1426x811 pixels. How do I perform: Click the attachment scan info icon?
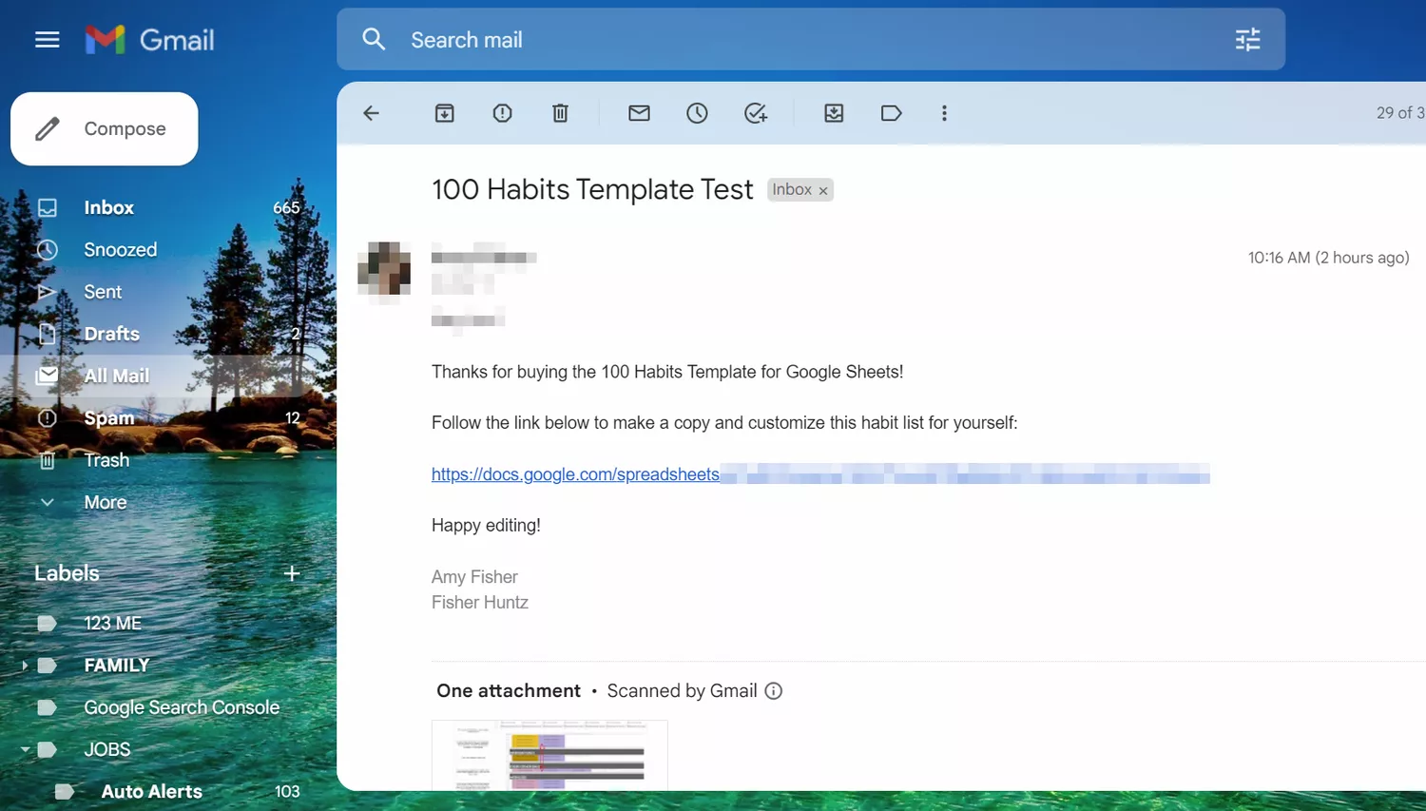click(x=774, y=691)
